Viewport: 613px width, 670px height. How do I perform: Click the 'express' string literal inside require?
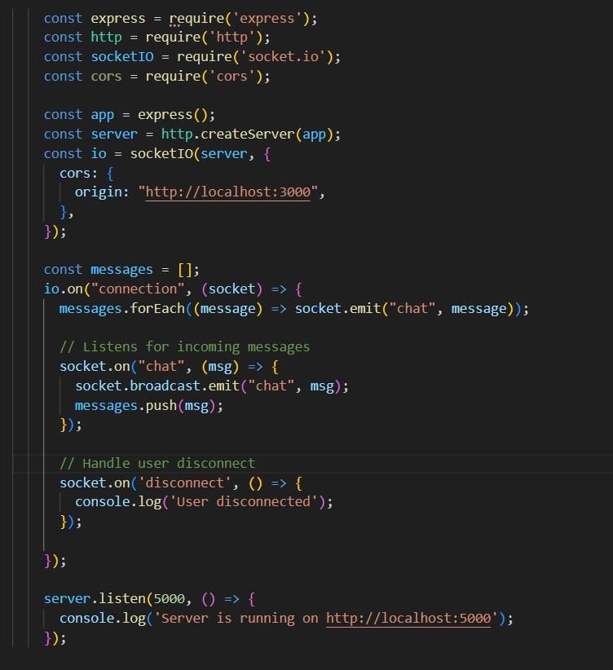point(267,19)
